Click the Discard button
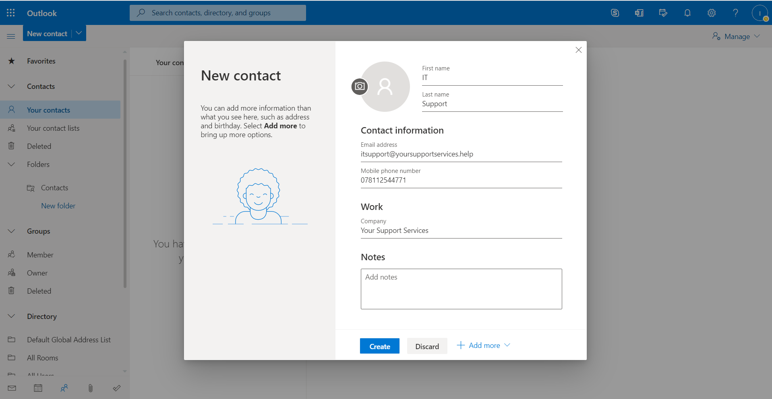The image size is (772, 399). point(427,346)
